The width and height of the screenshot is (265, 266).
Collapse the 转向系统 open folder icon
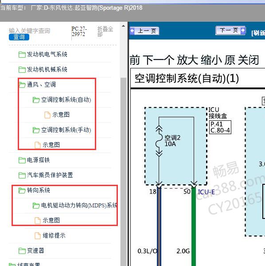pyautogui.click(x=22, y=191)
